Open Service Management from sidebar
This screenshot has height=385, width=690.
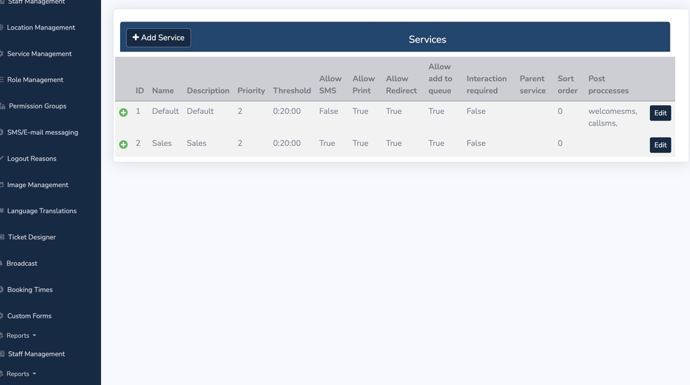(39, 54)
